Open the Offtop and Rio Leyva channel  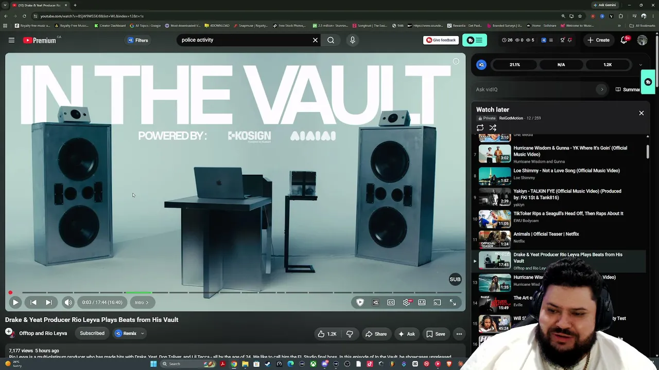click(x=43, y=334)
